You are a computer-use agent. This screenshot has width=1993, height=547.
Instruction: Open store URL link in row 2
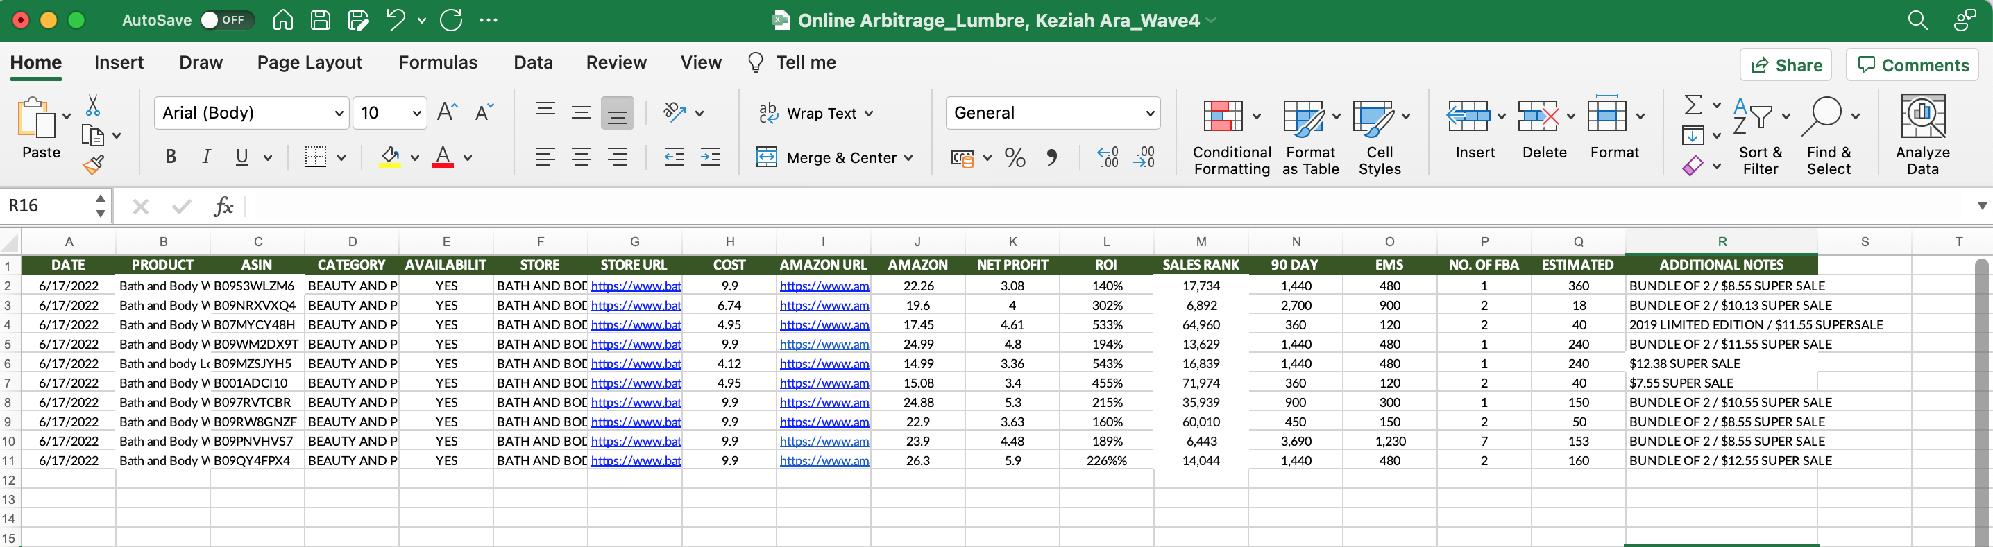pos(636,286)
